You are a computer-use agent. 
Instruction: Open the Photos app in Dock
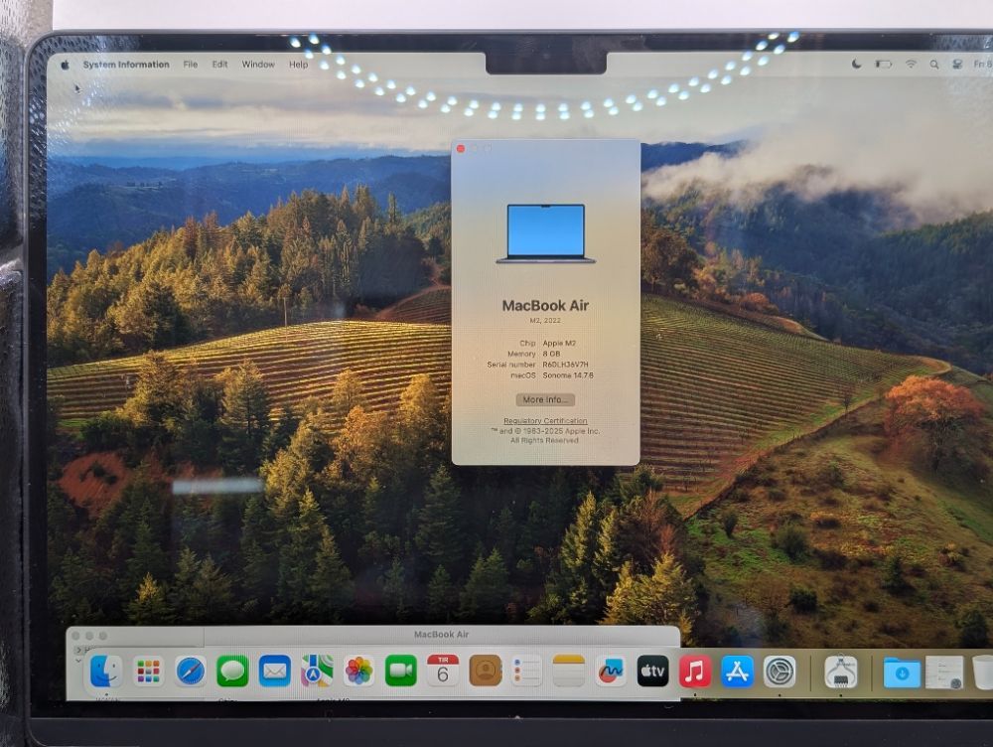tap(358, 672)
